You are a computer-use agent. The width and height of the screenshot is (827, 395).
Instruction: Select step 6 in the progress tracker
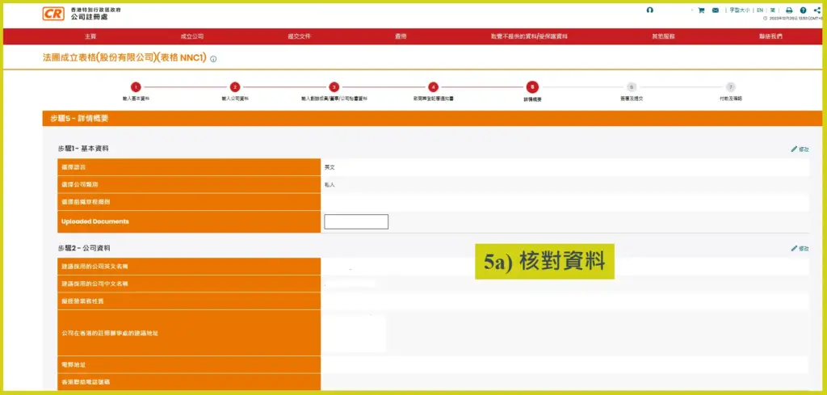632,86
